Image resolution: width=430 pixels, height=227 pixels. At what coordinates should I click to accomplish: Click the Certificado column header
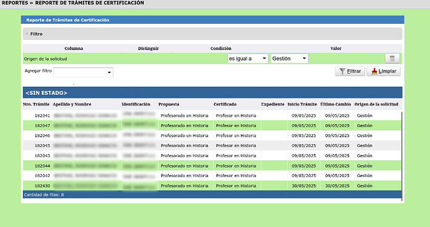225,104
